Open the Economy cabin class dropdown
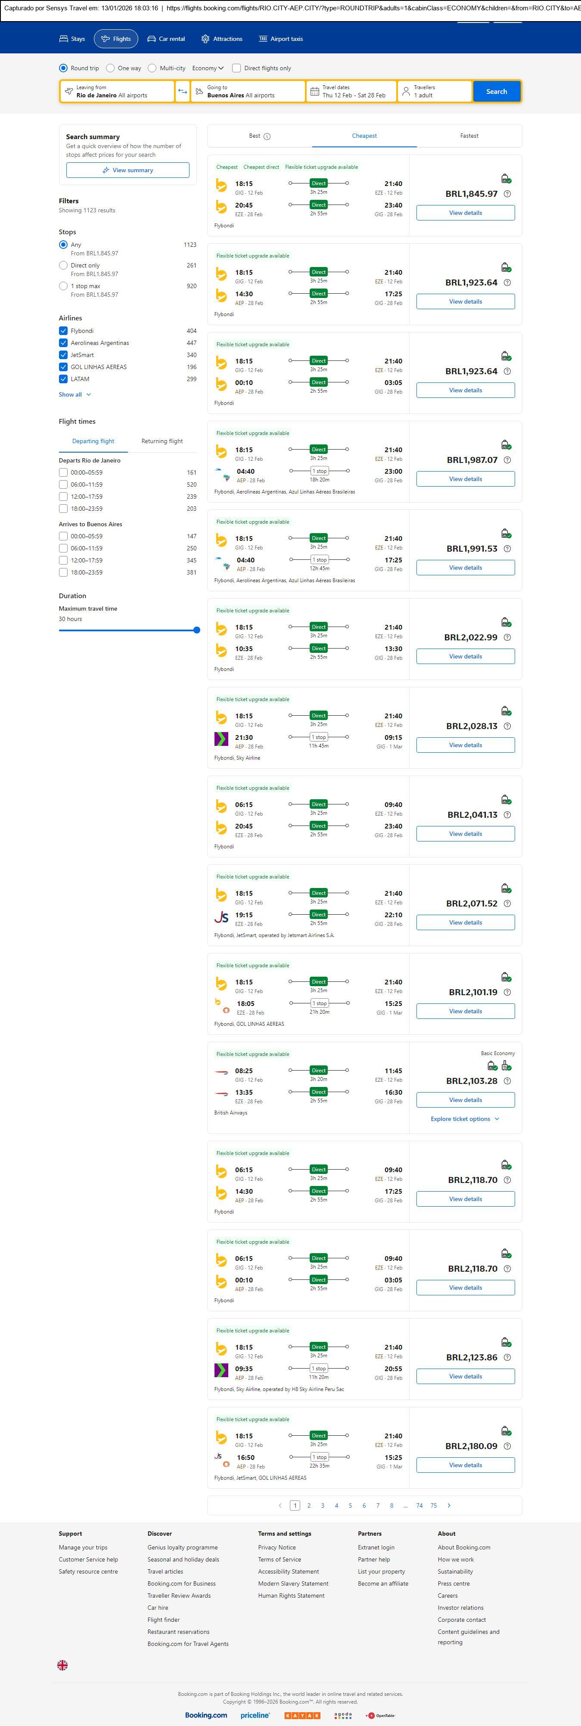This screenshot has height=1726, width=581. coord(208,68)
